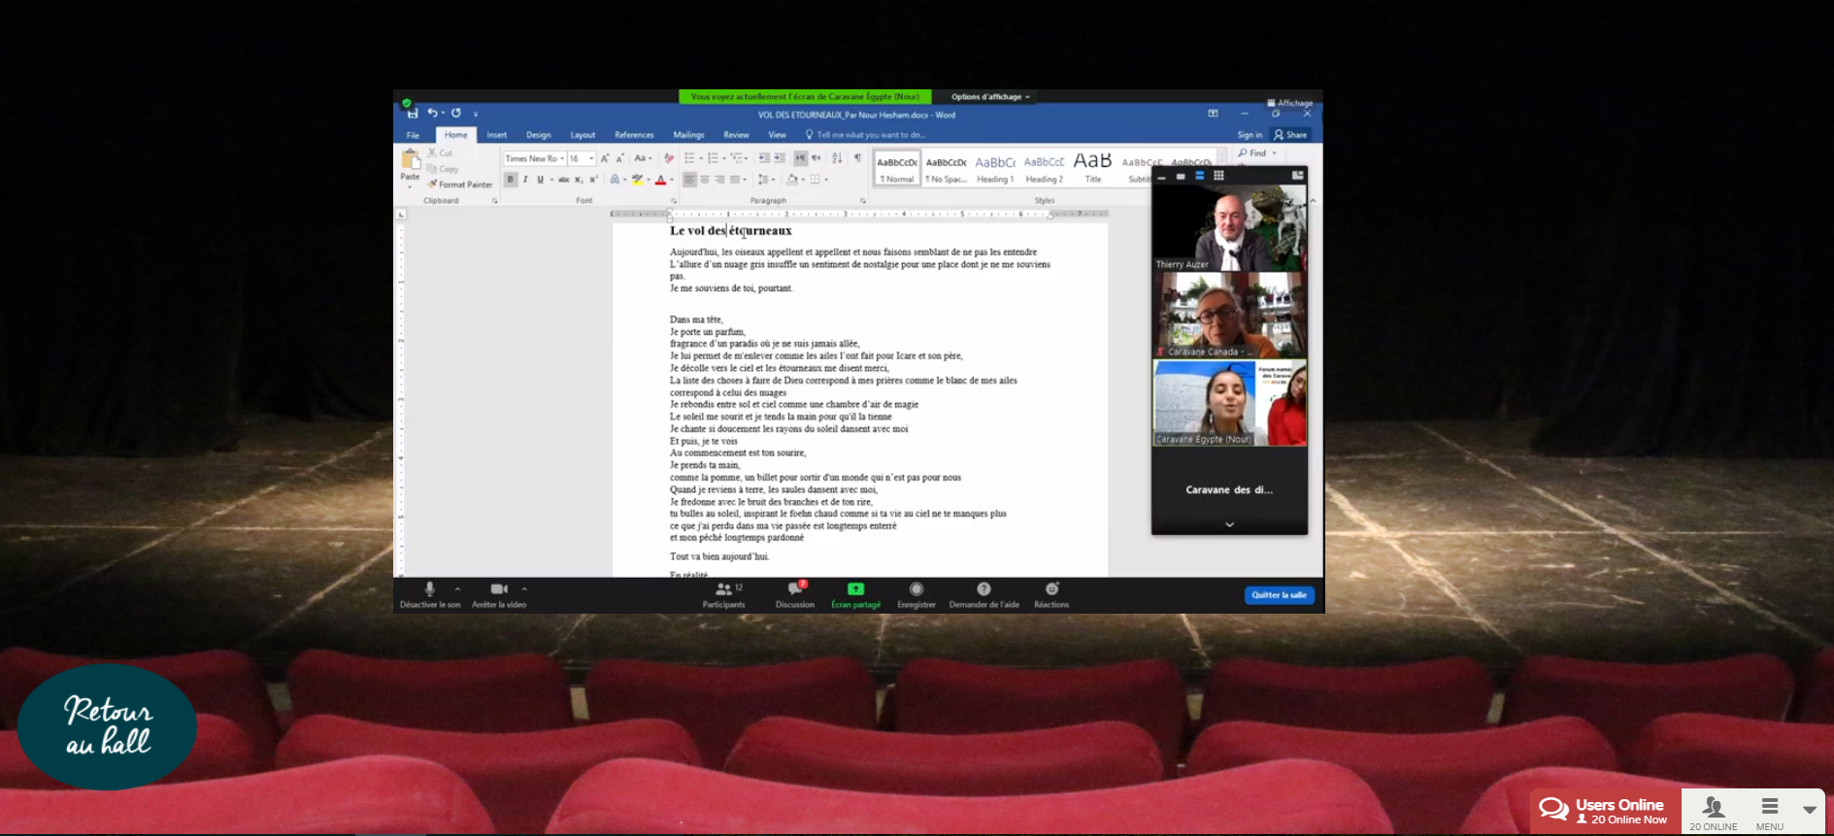
Task: Open the Times New Roman font dropdown
Action: click(x=562, y=159)
